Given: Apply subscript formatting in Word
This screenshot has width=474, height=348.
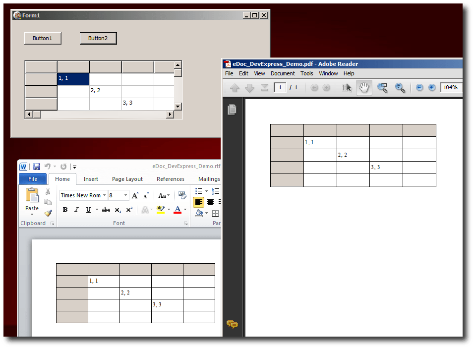Looking at the screenshot, I should pyautogui.click(x=118, y=210).
